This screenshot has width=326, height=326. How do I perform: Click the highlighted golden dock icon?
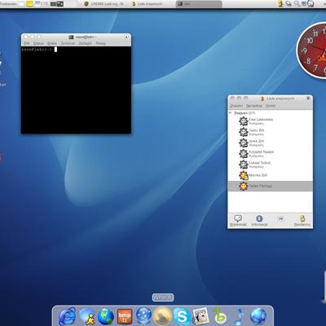(162, 316)
